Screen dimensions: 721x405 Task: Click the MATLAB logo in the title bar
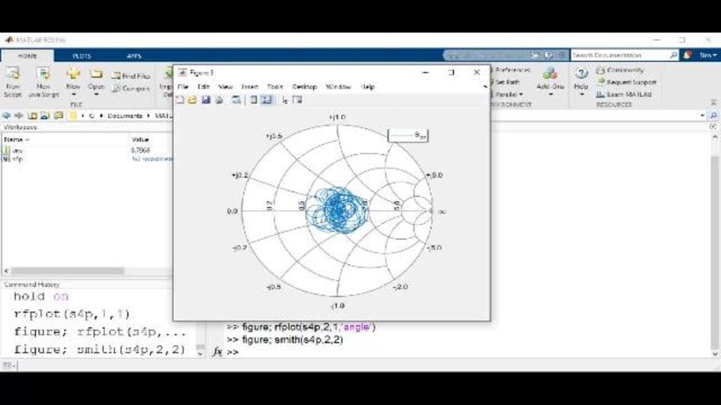[x=9, y=40]
